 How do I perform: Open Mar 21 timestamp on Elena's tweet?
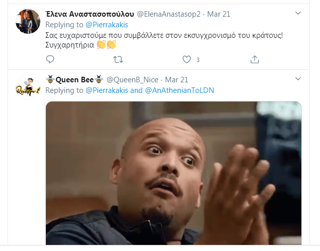click(x=219, y=14)
